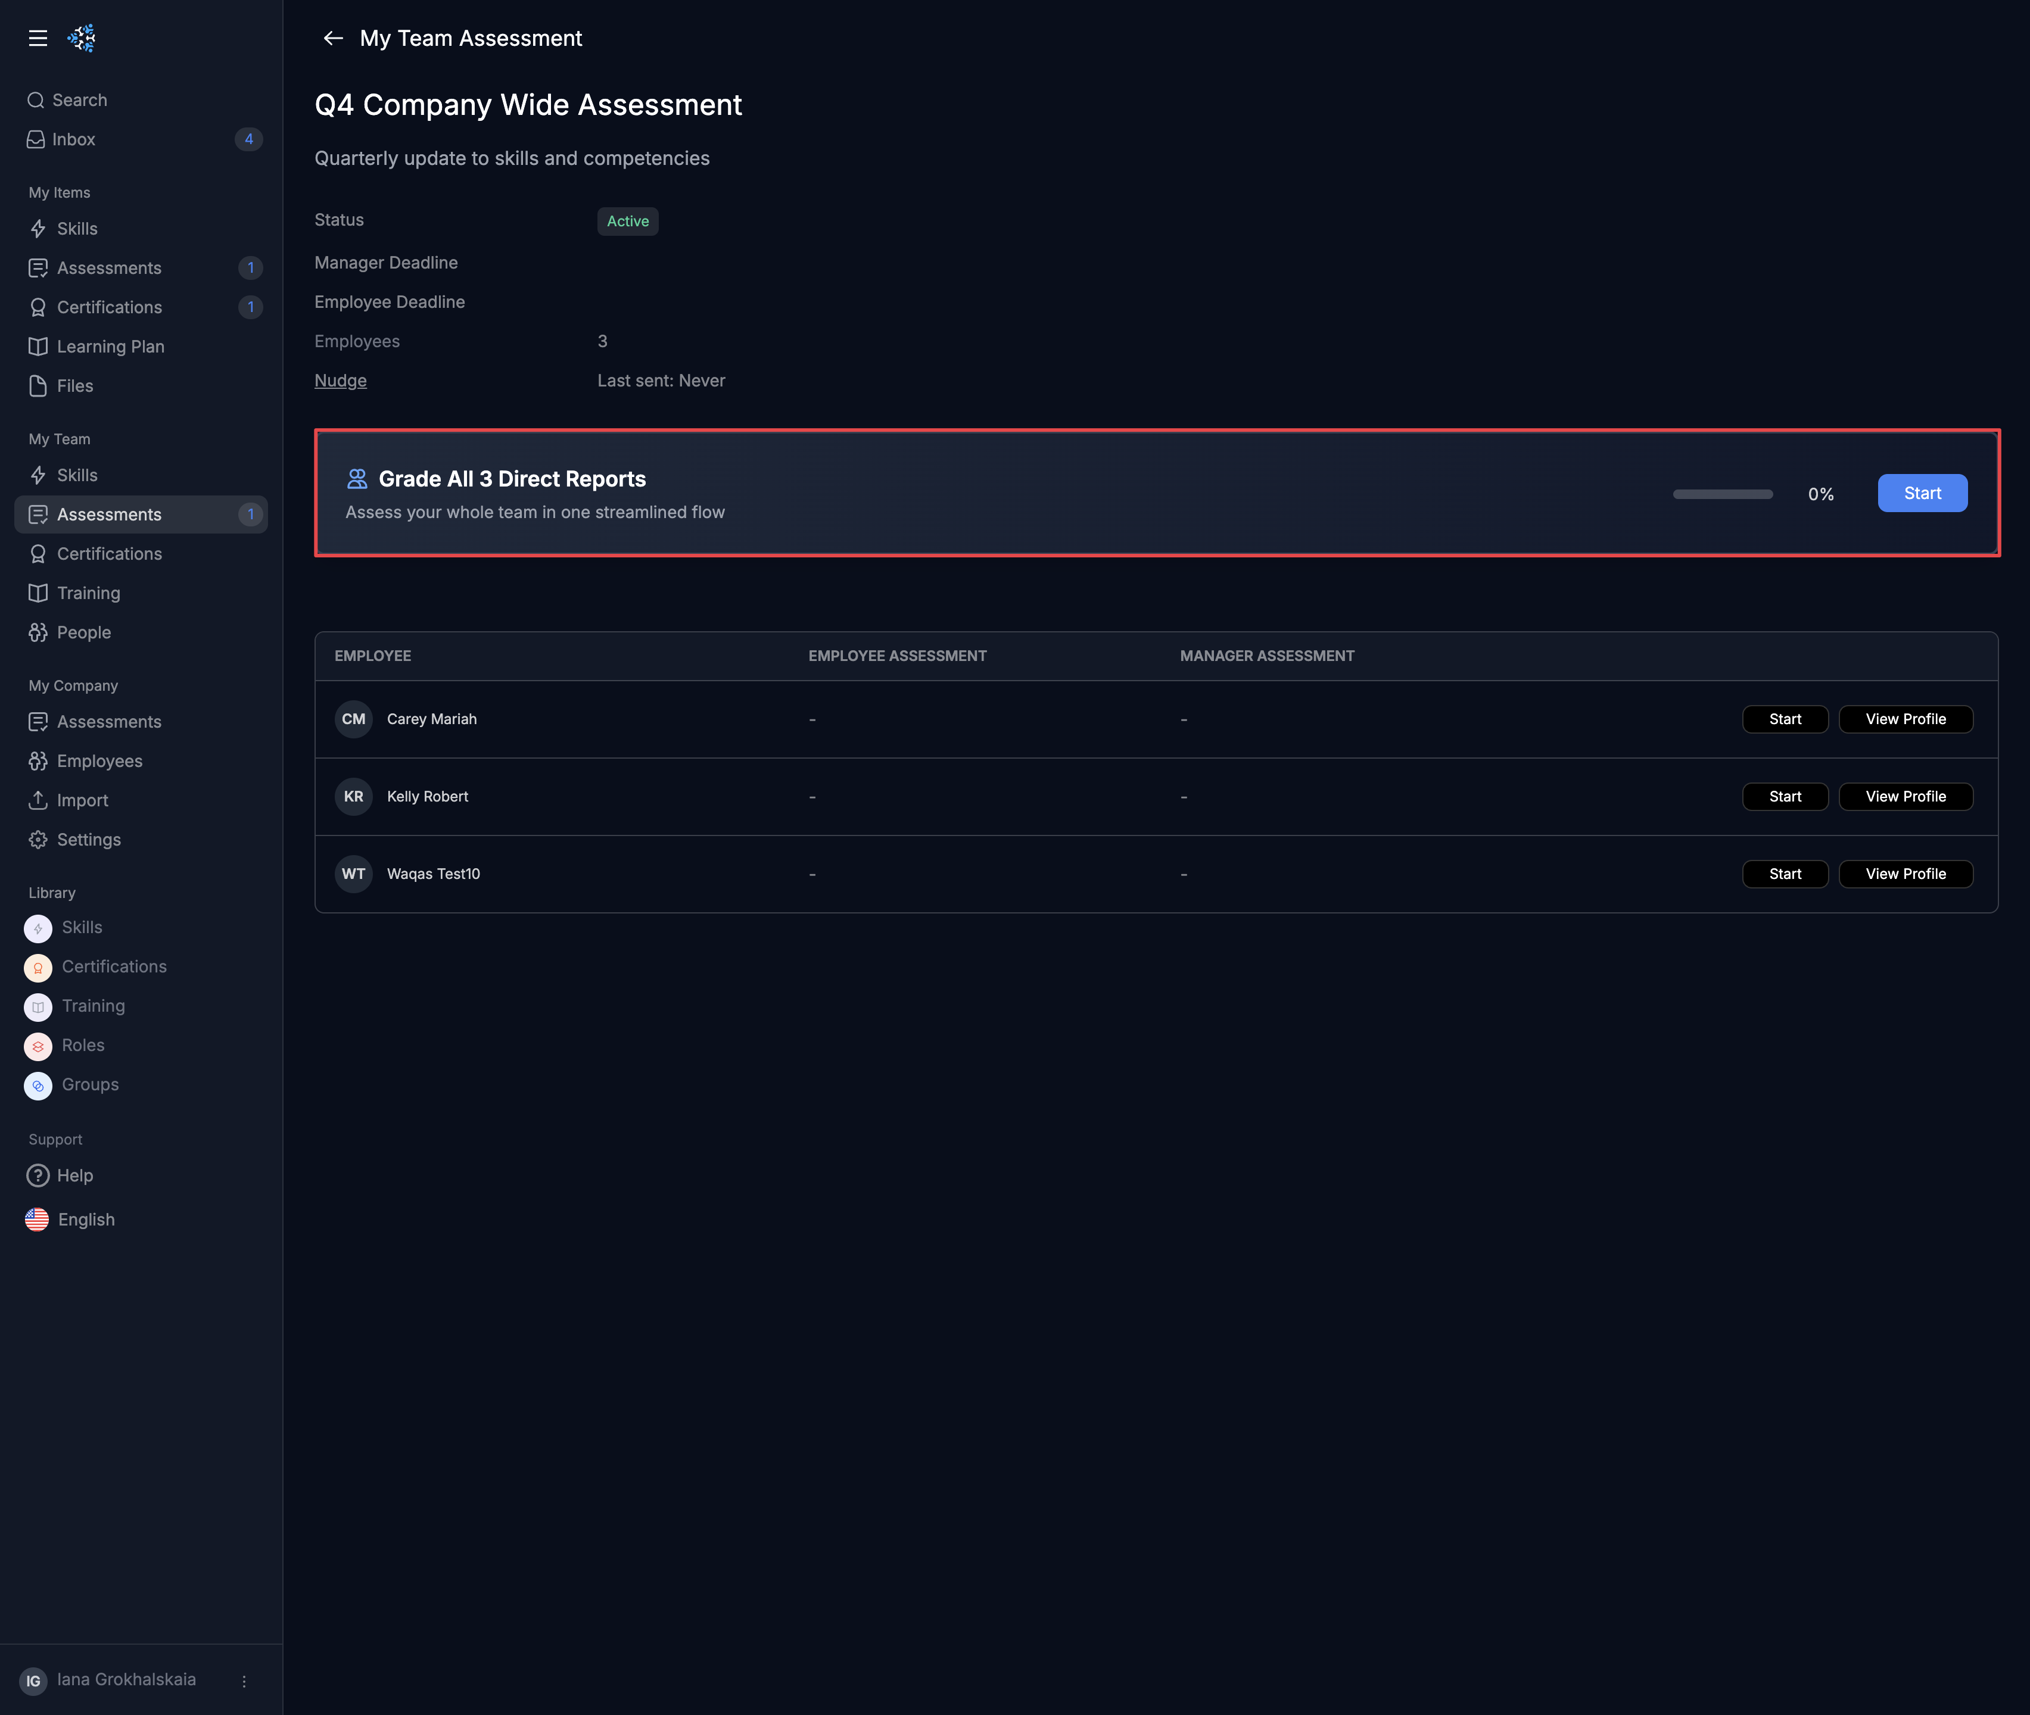Image resolution: width=2030 pixels, height=1715 pixels.
Task: Click the Help question mark icon
Action: tap(38, 1175)
